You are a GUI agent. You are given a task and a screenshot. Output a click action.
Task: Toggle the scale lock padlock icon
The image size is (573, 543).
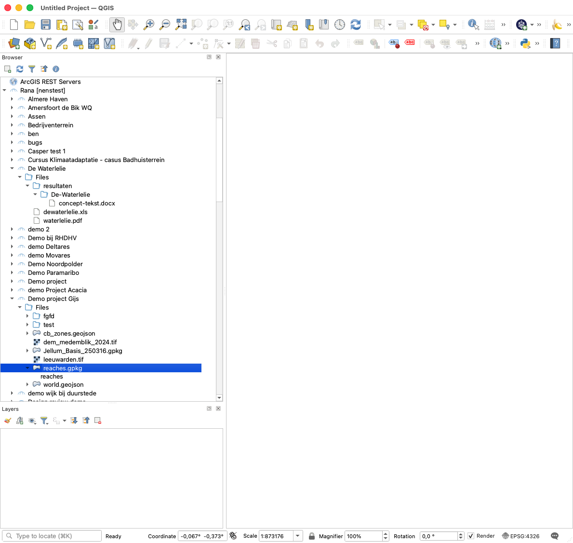[x=312, y=536]
